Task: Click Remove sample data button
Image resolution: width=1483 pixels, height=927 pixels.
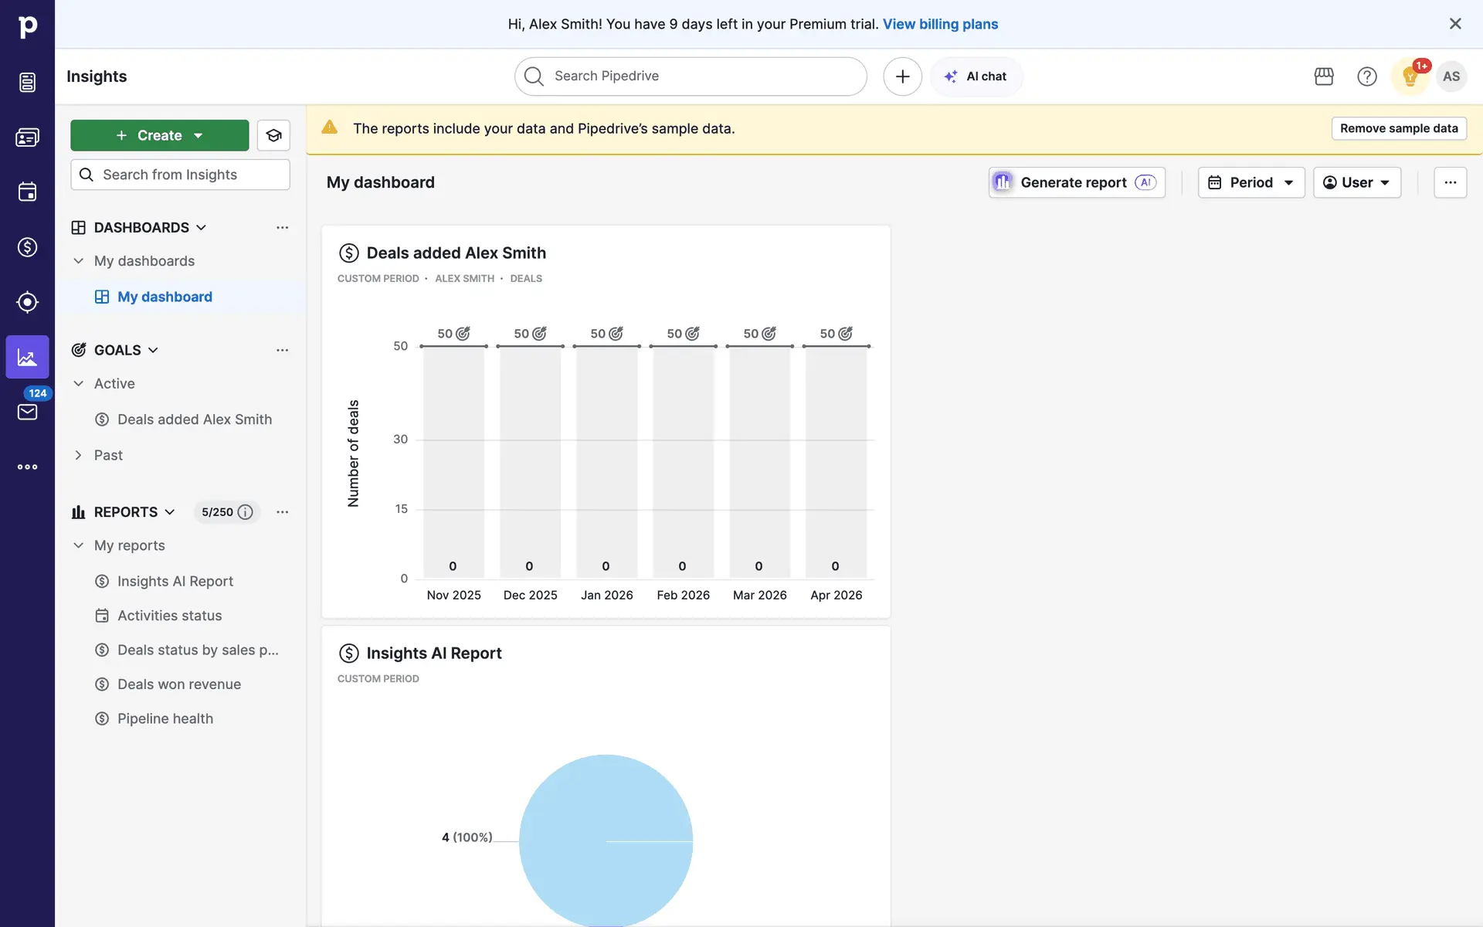Action: 1398,128
